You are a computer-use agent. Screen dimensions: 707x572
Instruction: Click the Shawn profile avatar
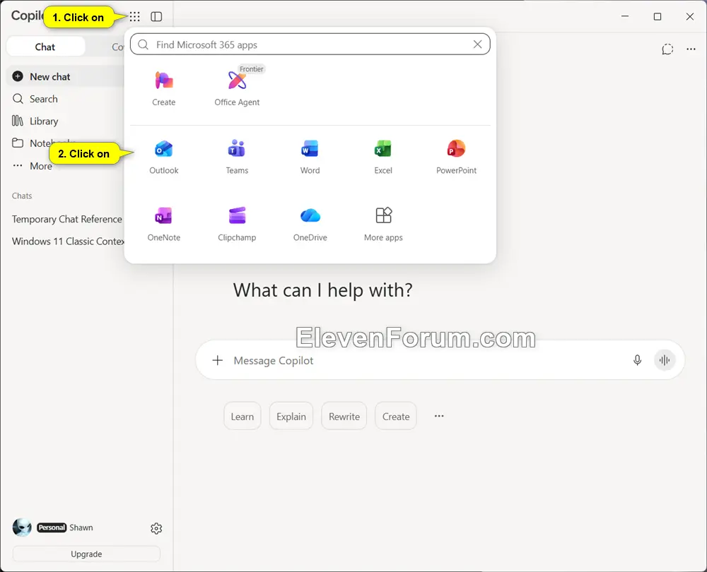[x=22, y=527]
